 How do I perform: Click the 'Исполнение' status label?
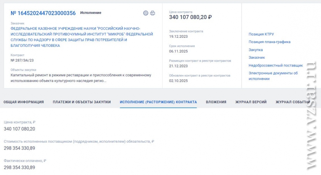91,13
